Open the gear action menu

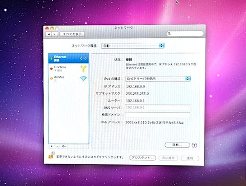(x=64, y=146)
